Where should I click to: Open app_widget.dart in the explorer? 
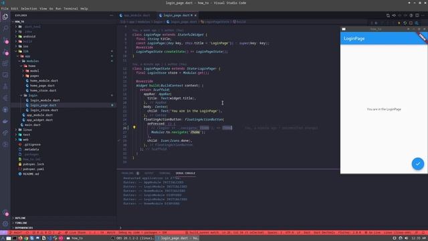[x=64, y=120]
